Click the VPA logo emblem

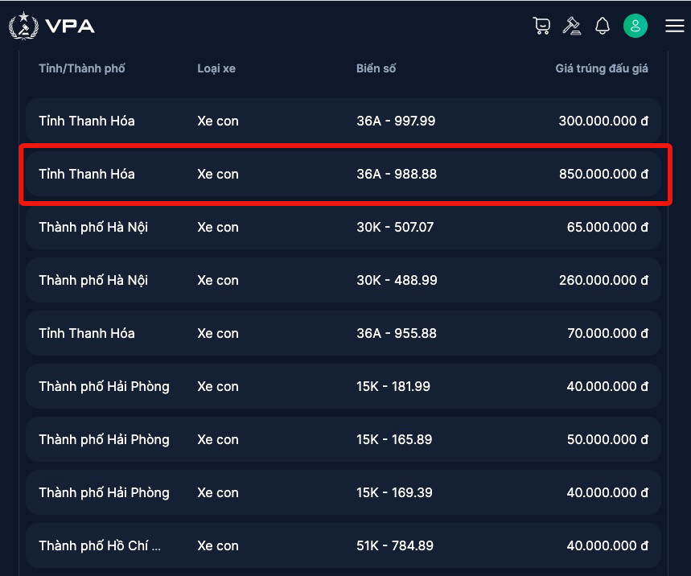click(x=23, y=26)
